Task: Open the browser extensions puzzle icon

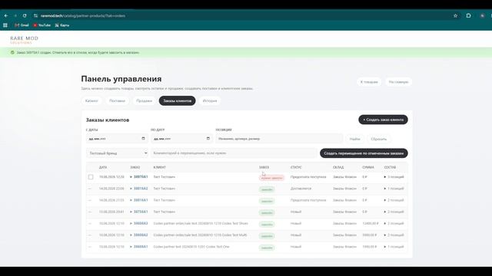Action: point(468,15)
